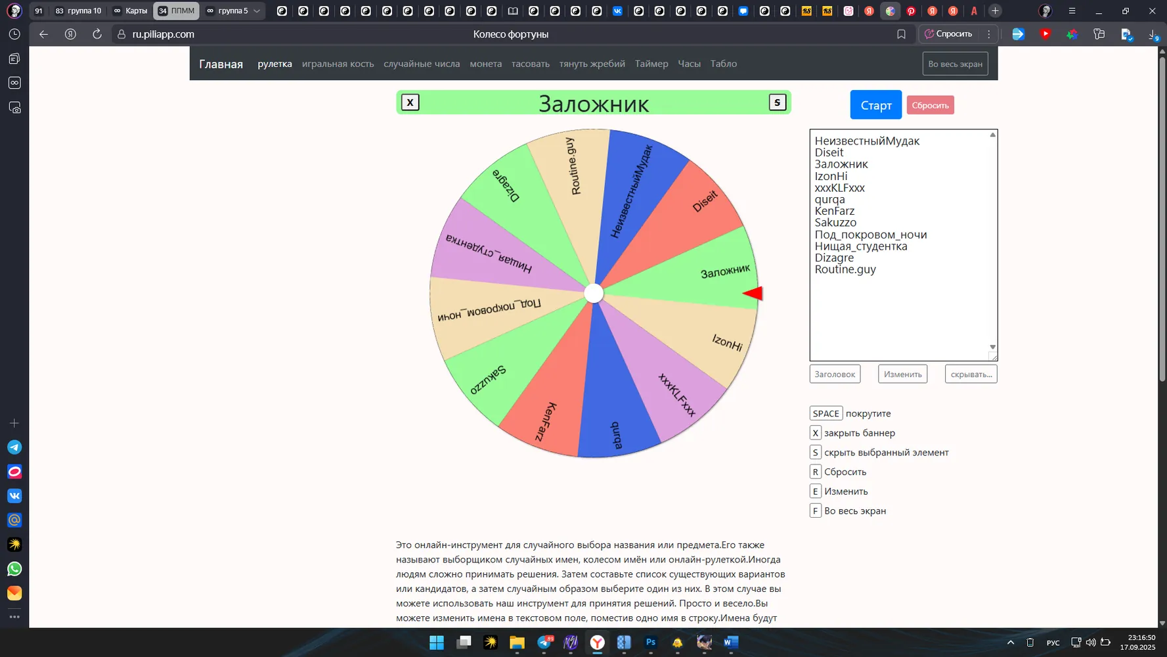This screenshot has height=657, width=1167.
Task: Open File Explorer from the taskbar
Action: click(517, 643)
